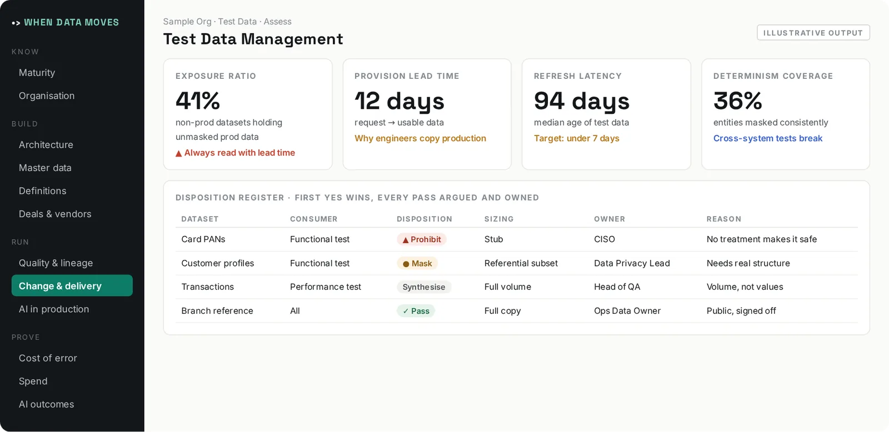The image size is (889, 432).
Task: Select the Transactions dataset cell
Action: [x=208, y=287]
